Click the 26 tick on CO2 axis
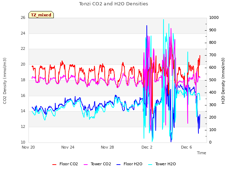The width and height of the screenshot is (228, 171). click(x=23, y=18)
